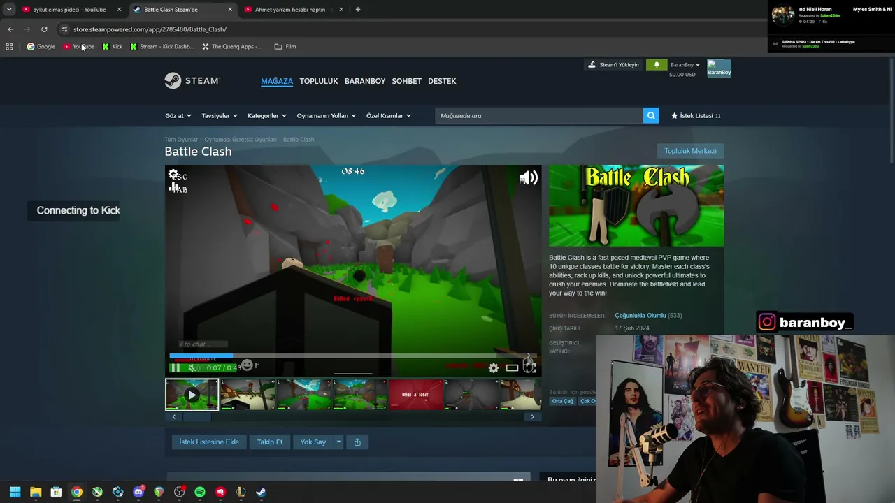The image size is (895, 503).
Task: Open the video player settings gear
Action: tap(494, 368)
